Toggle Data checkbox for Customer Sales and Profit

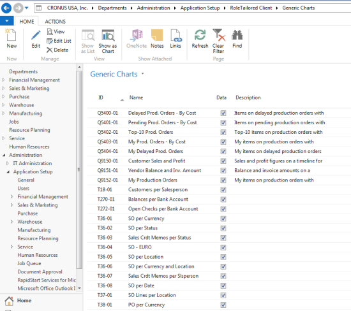[223, 161]
